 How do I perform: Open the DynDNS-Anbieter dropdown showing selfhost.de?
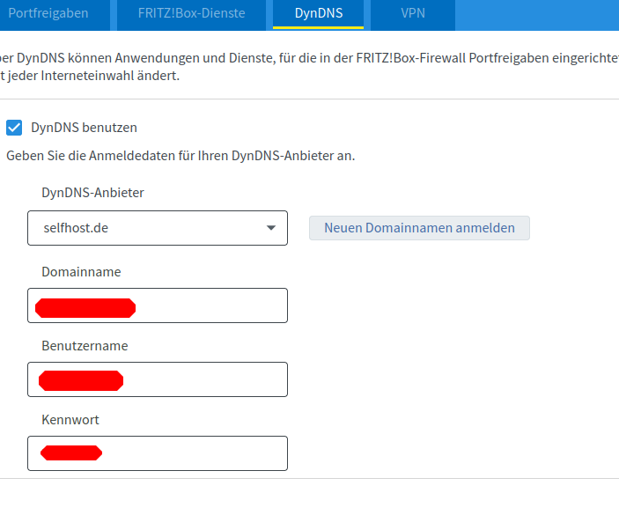click(158, 228)
